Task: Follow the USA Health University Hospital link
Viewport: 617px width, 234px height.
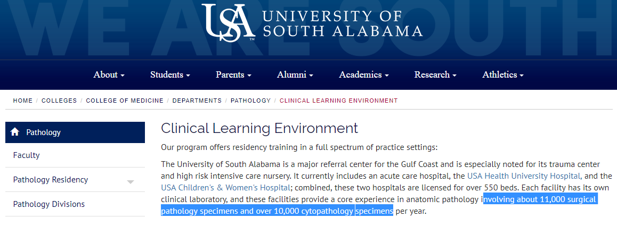Action: [523, 176]
